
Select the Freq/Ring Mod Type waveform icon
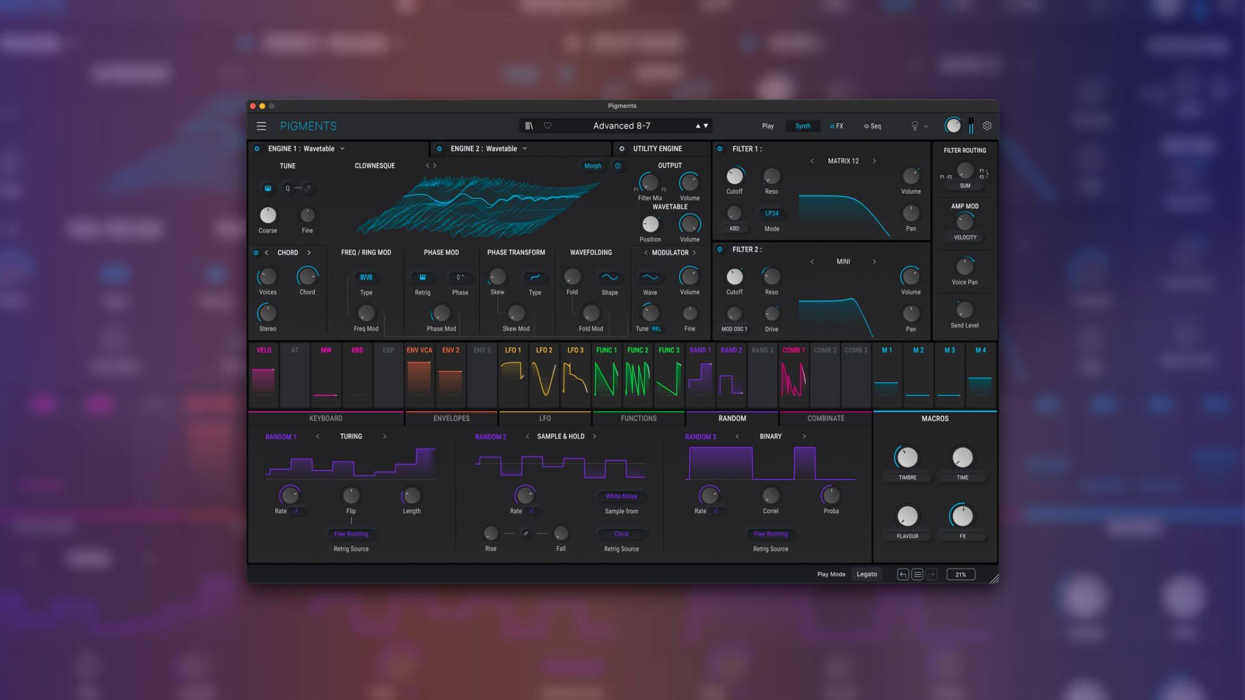click(366, 277)
